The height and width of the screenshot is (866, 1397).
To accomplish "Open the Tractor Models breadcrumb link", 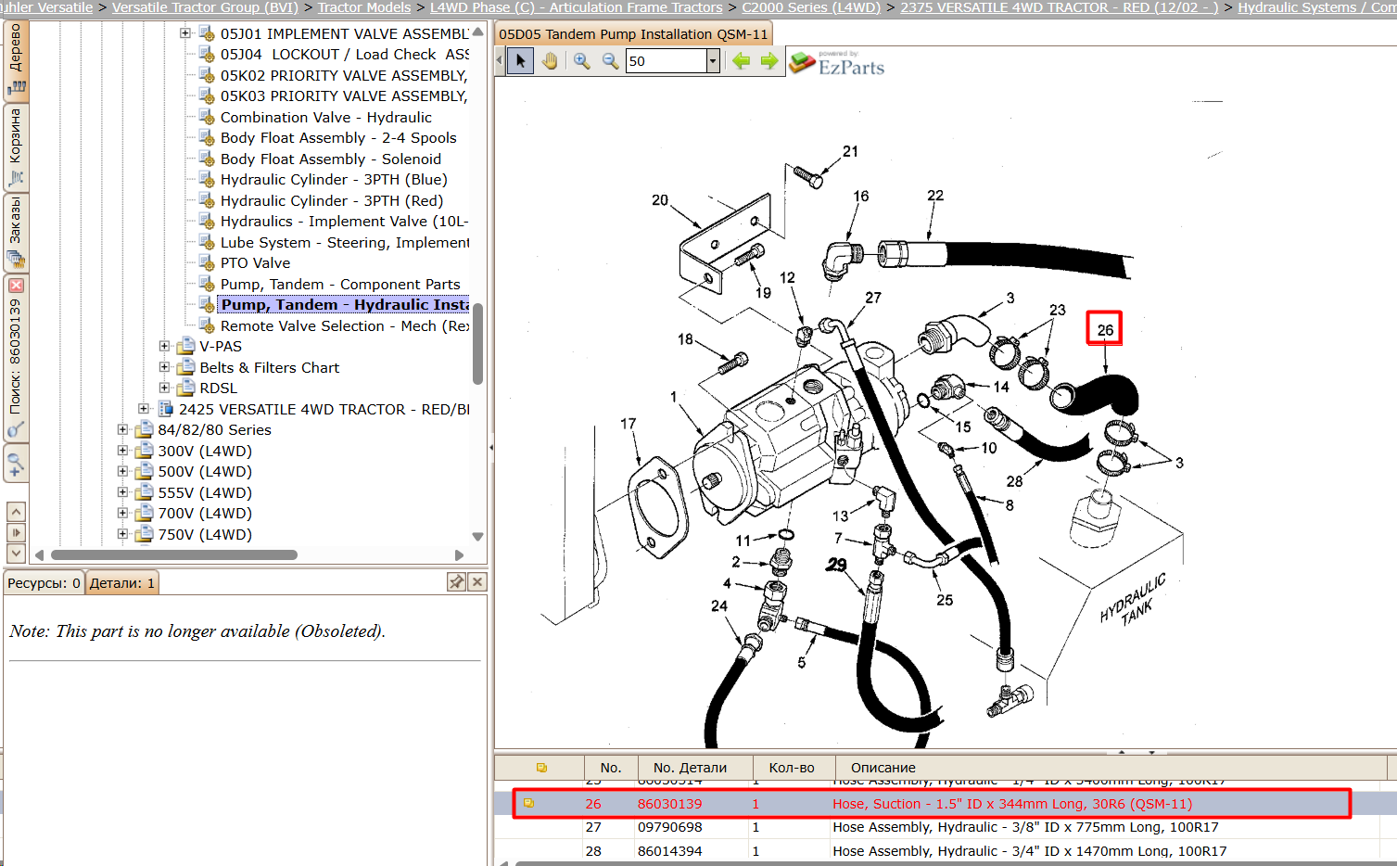I will (364, 7).
